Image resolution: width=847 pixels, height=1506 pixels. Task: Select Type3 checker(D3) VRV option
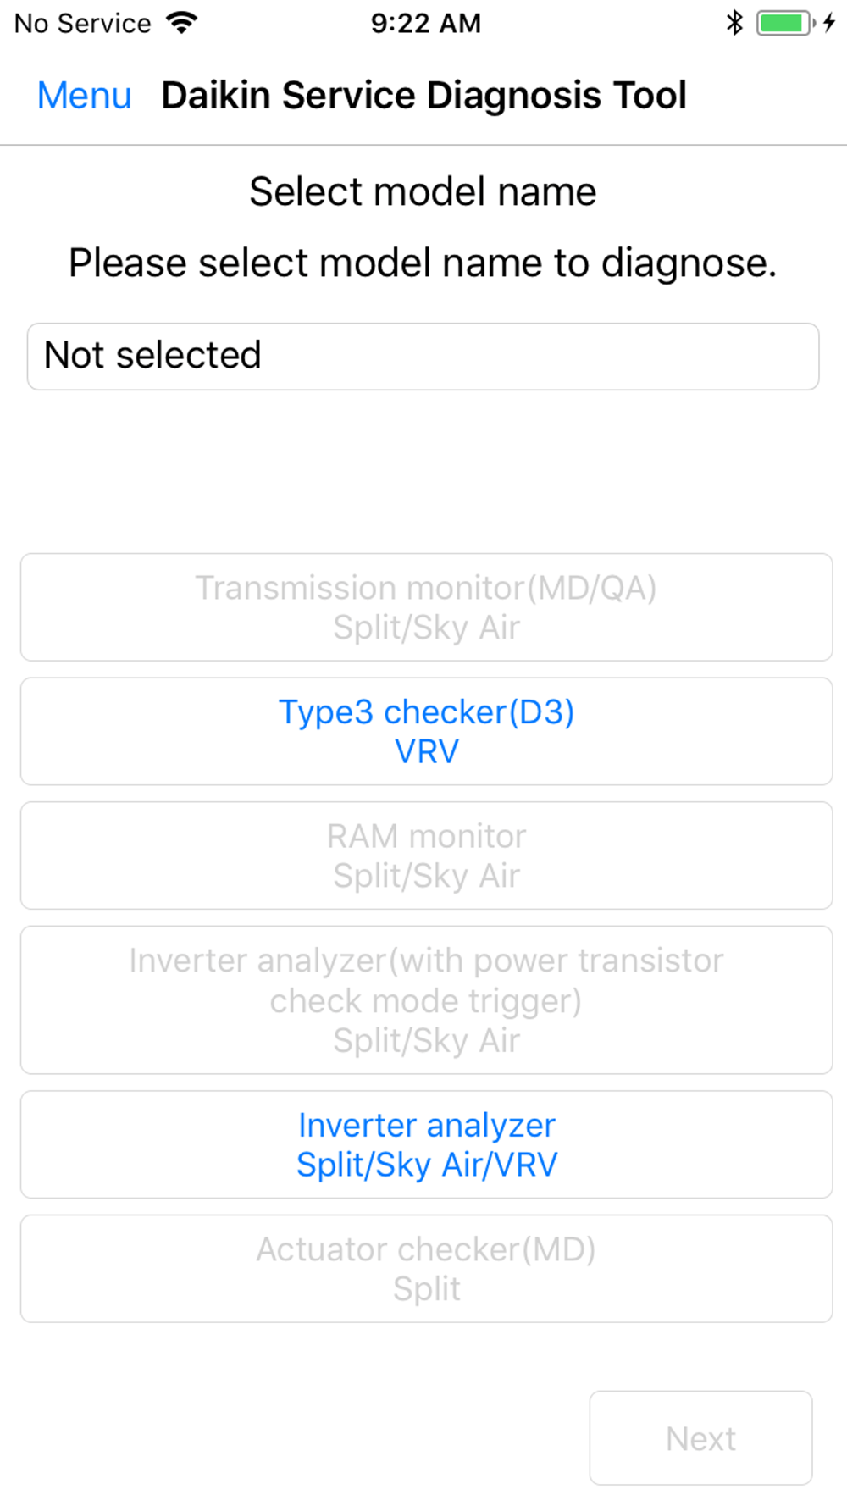click(426, 731)
